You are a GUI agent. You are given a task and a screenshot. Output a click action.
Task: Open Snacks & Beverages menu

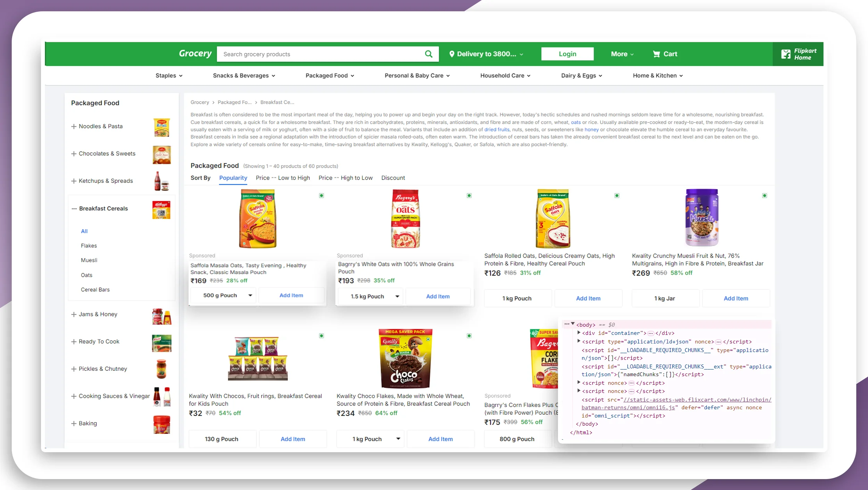244,76
